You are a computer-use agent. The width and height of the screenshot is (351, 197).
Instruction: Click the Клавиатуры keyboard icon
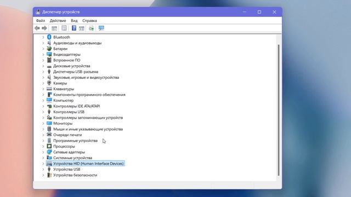(49, 89)
